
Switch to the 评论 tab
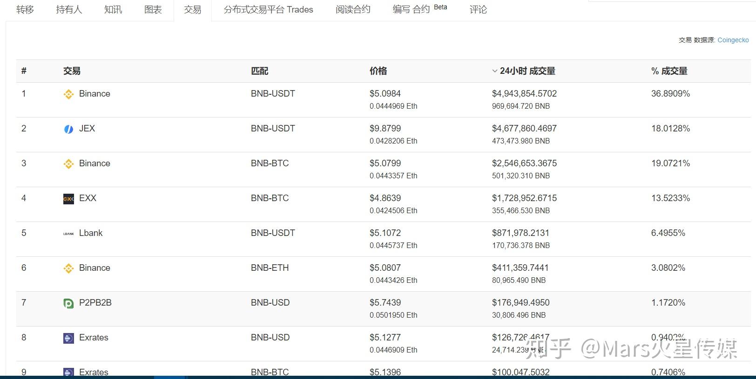coord(478,9)
